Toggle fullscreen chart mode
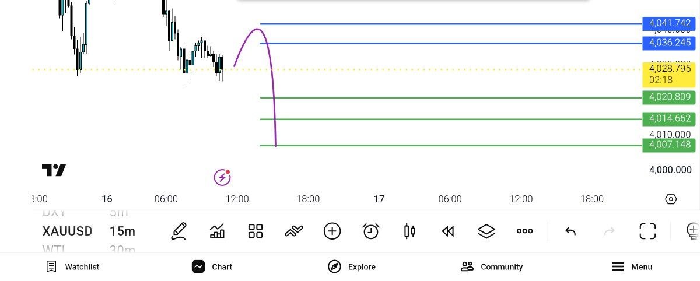This screenshot has height=281, width=700. [x=647, y=231]
